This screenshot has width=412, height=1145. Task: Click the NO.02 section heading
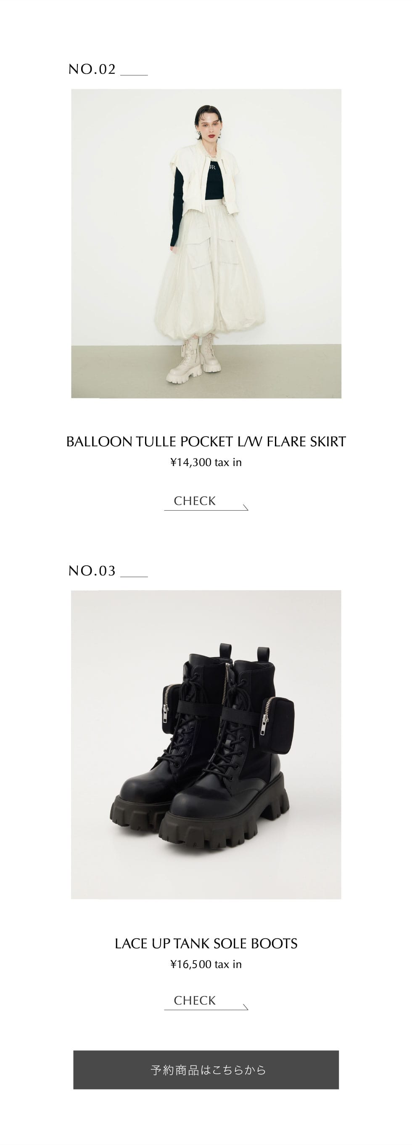point(108,69)
